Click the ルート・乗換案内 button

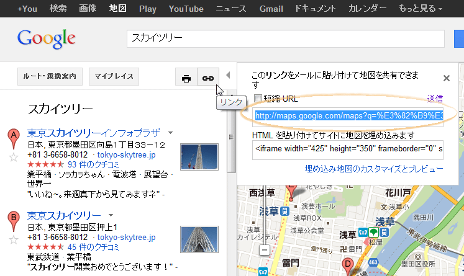point(50,76)
